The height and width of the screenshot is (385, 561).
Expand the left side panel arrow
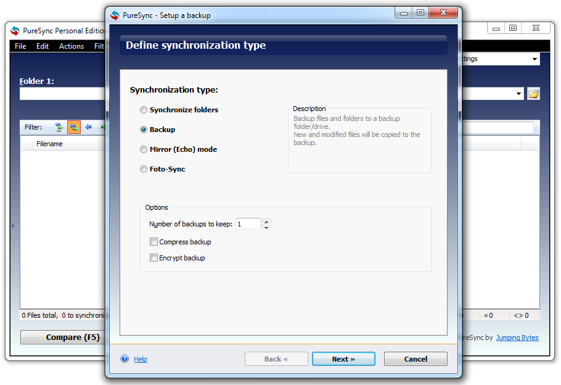point(13,226)
